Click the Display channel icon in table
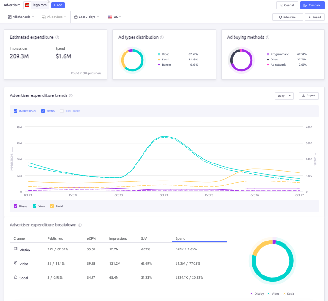The image size is (328, 301). (x=16, y=249)
